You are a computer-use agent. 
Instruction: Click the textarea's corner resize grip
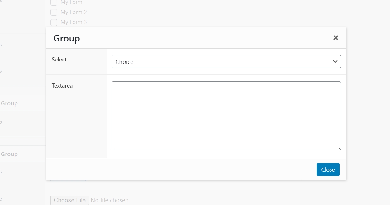pyautogui.click(x=339, y=148)
